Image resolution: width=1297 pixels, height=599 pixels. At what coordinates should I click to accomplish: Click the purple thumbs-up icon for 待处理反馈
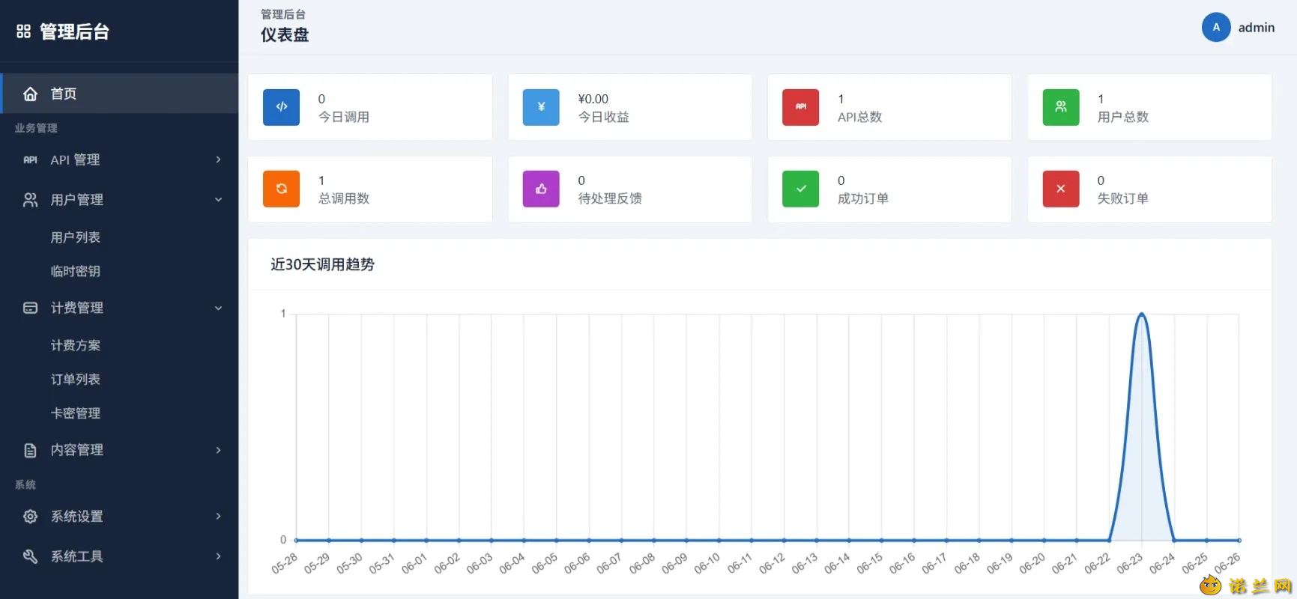[541, 189]
